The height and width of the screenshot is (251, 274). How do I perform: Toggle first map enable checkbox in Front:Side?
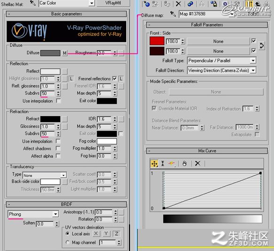pos(253,41)
